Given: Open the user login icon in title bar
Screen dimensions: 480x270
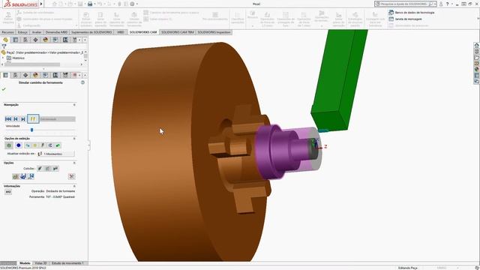Looking at the screenshot, I should (x=441, y=4).
